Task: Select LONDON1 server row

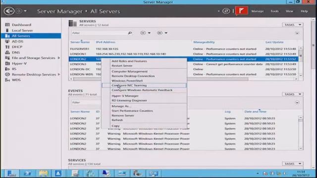Action: tap(184, 54)
